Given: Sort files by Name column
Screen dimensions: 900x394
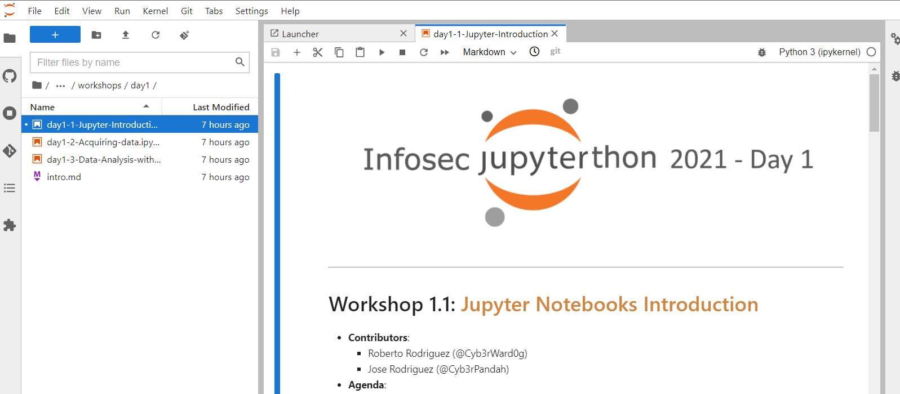Looking at the screenshot, I should point(92,107).
